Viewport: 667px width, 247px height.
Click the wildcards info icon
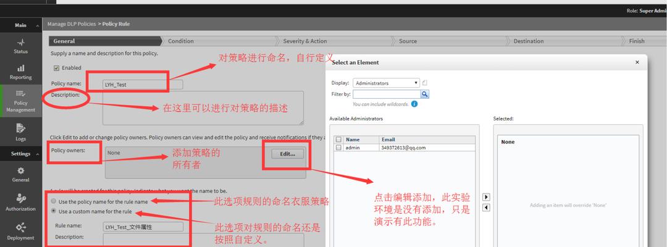coord(414,104)
